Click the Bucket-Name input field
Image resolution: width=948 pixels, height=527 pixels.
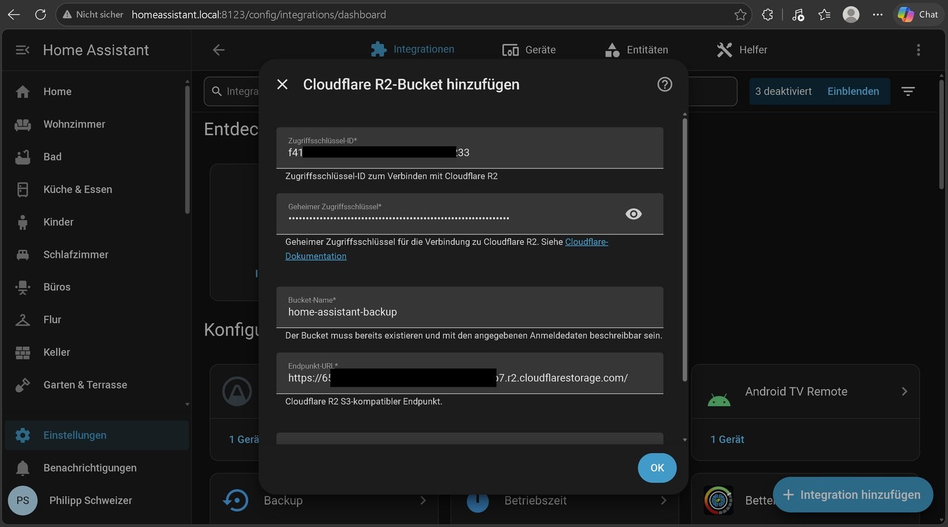click(470, 307)
